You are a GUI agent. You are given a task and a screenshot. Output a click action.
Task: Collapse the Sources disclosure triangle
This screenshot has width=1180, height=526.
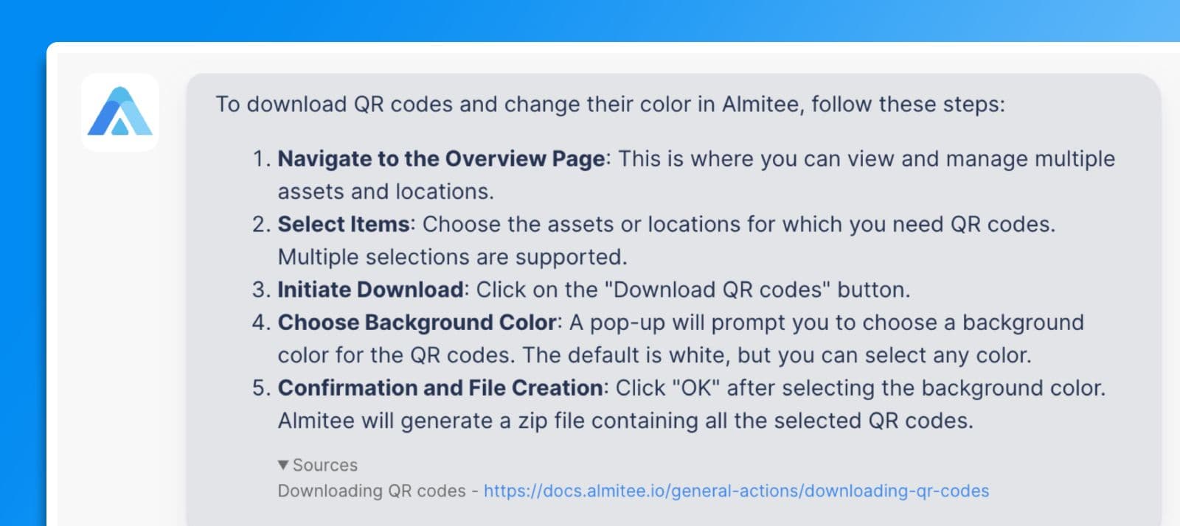coord(283,465)
